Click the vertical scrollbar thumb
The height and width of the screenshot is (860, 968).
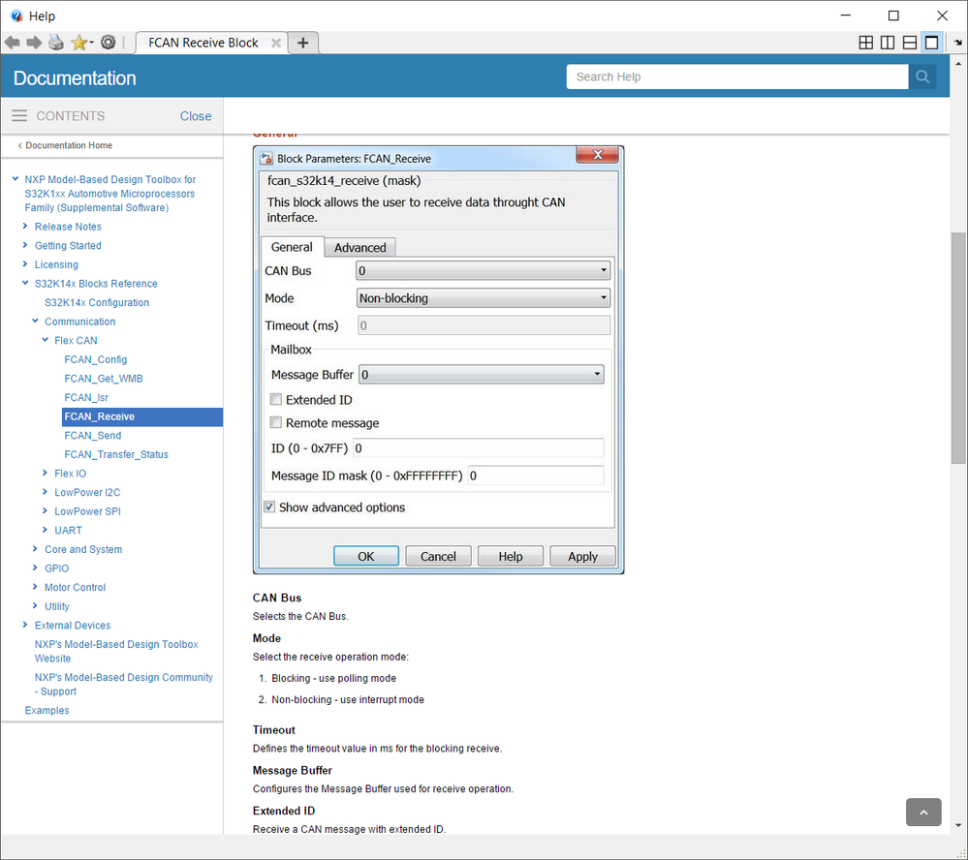click(957, 348)
